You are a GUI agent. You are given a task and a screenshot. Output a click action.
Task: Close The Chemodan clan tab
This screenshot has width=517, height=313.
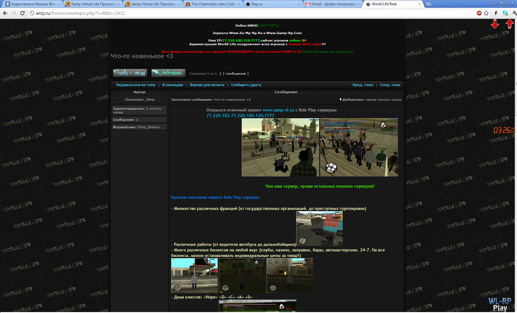239,4
